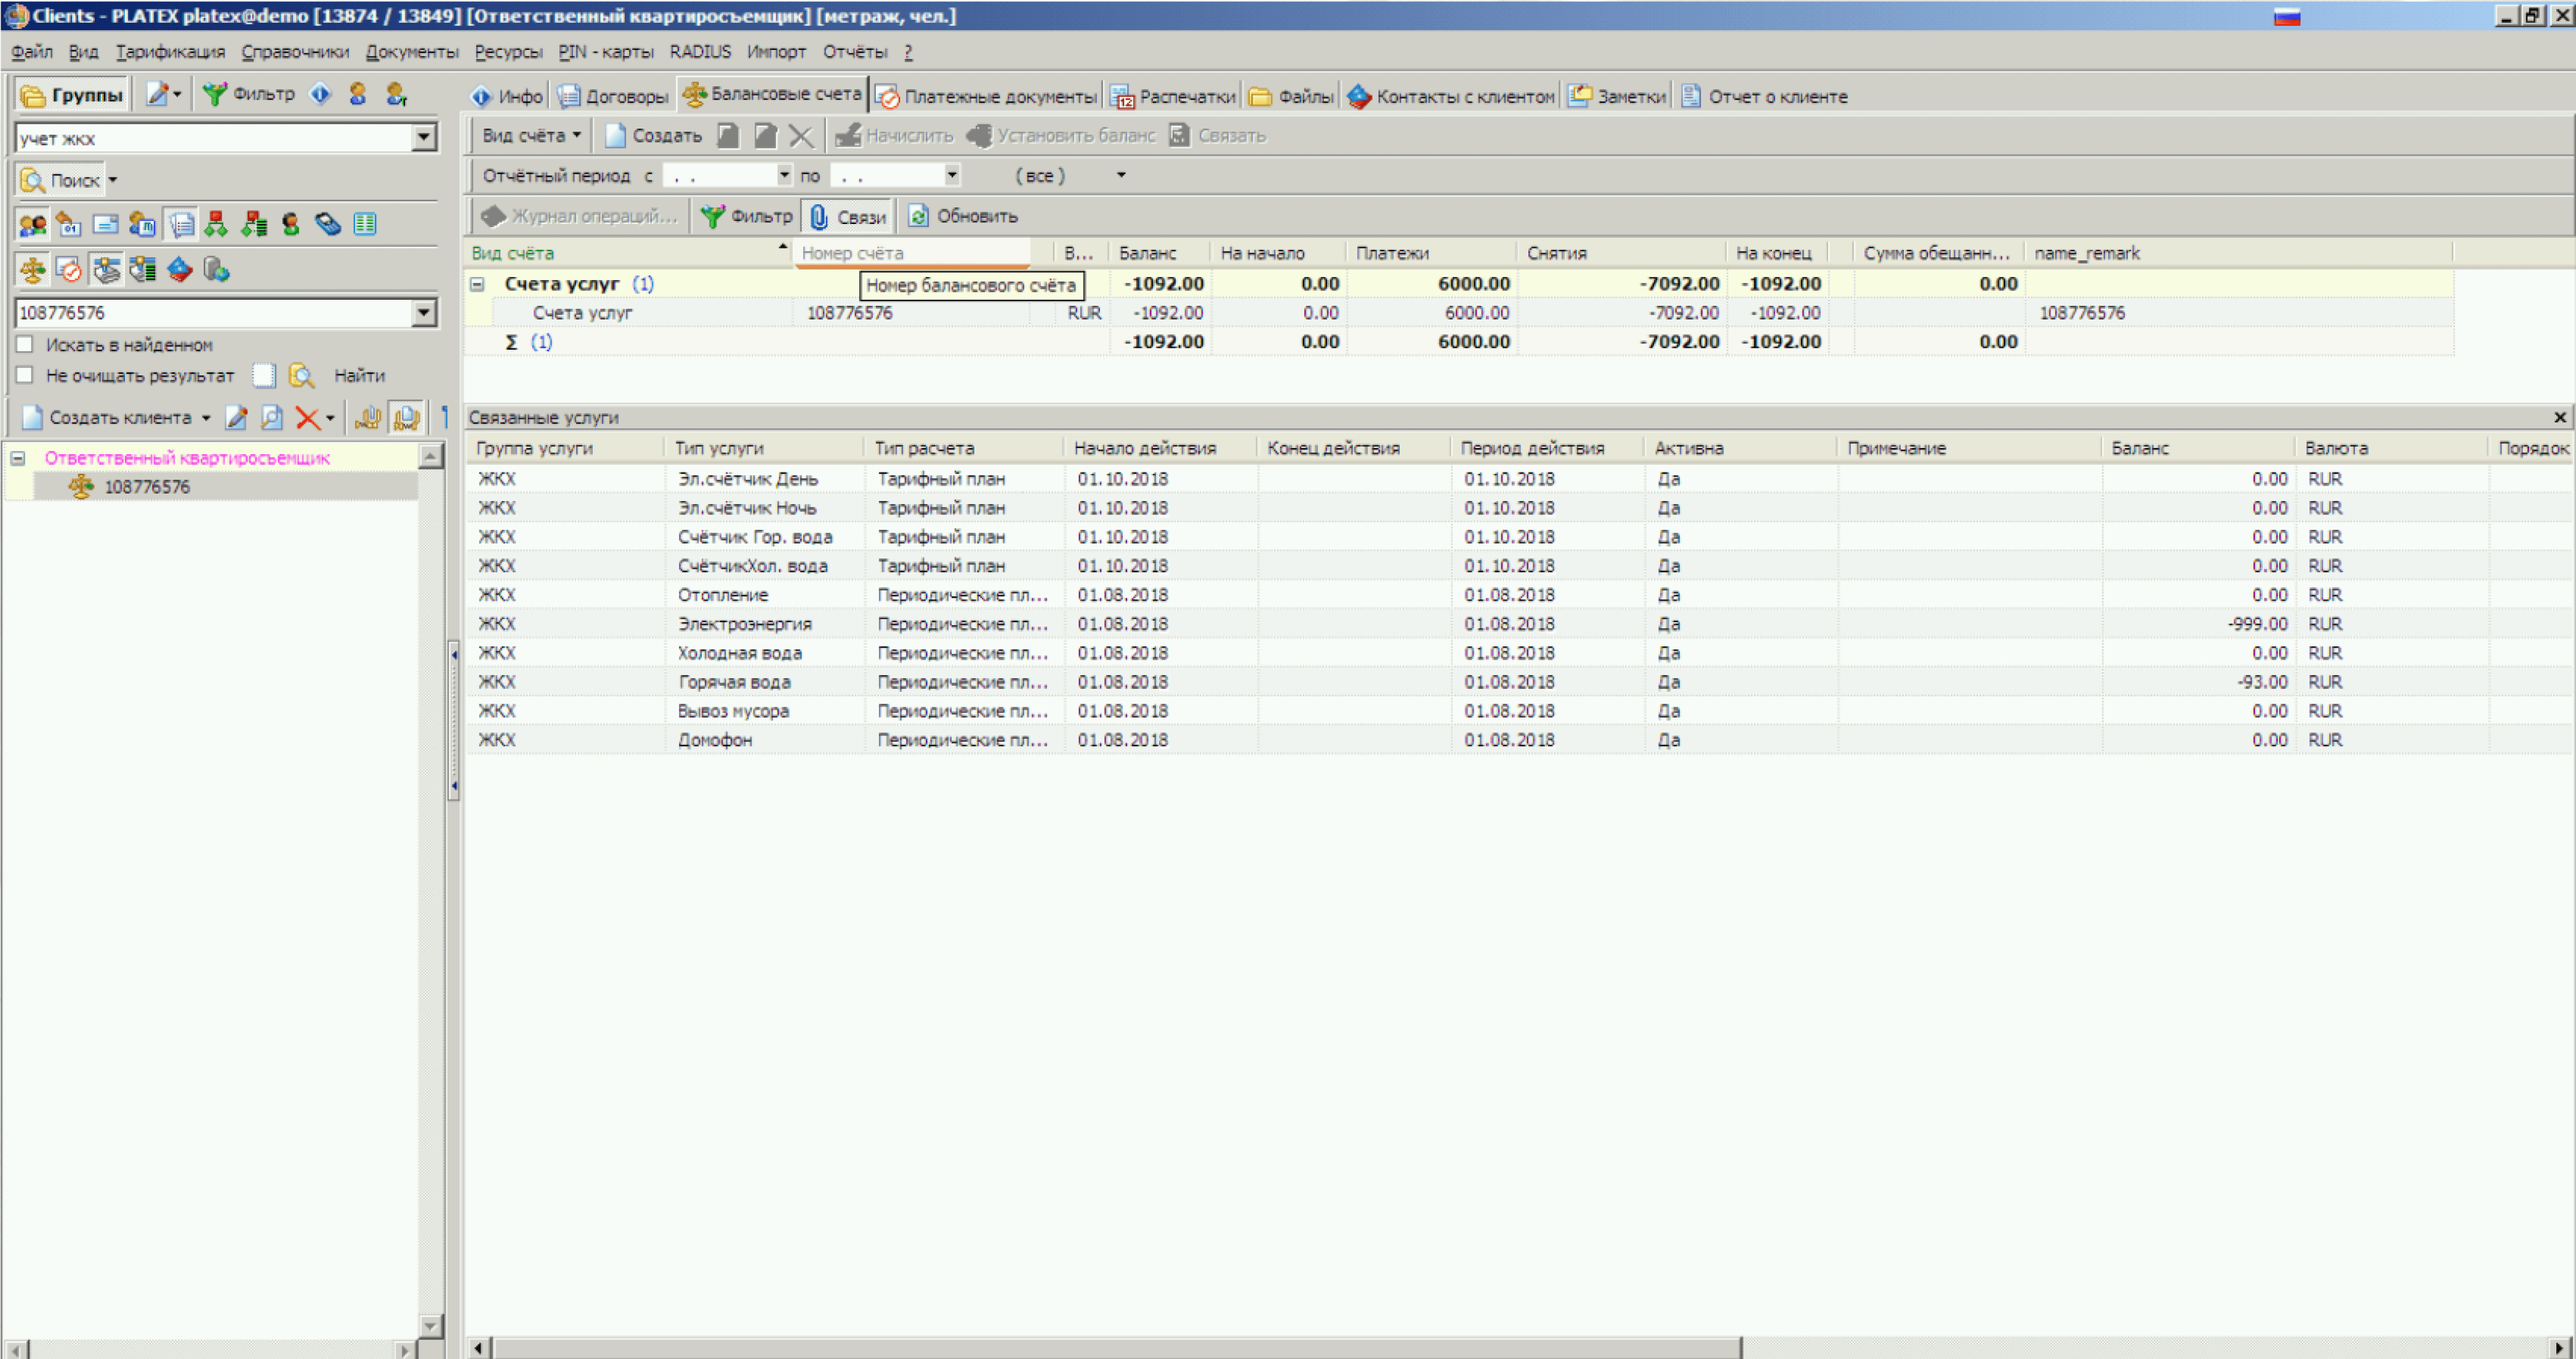Click the blue info diamond next to Фильтр
Image resolution: width=2576 pixels, height=1359 pixels.
pyautogui.click(x=320, y=94)
